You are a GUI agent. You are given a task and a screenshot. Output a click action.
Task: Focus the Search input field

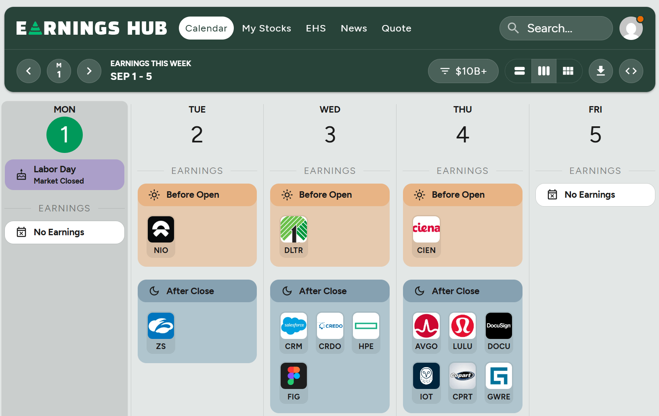click(x=556, y=28)
